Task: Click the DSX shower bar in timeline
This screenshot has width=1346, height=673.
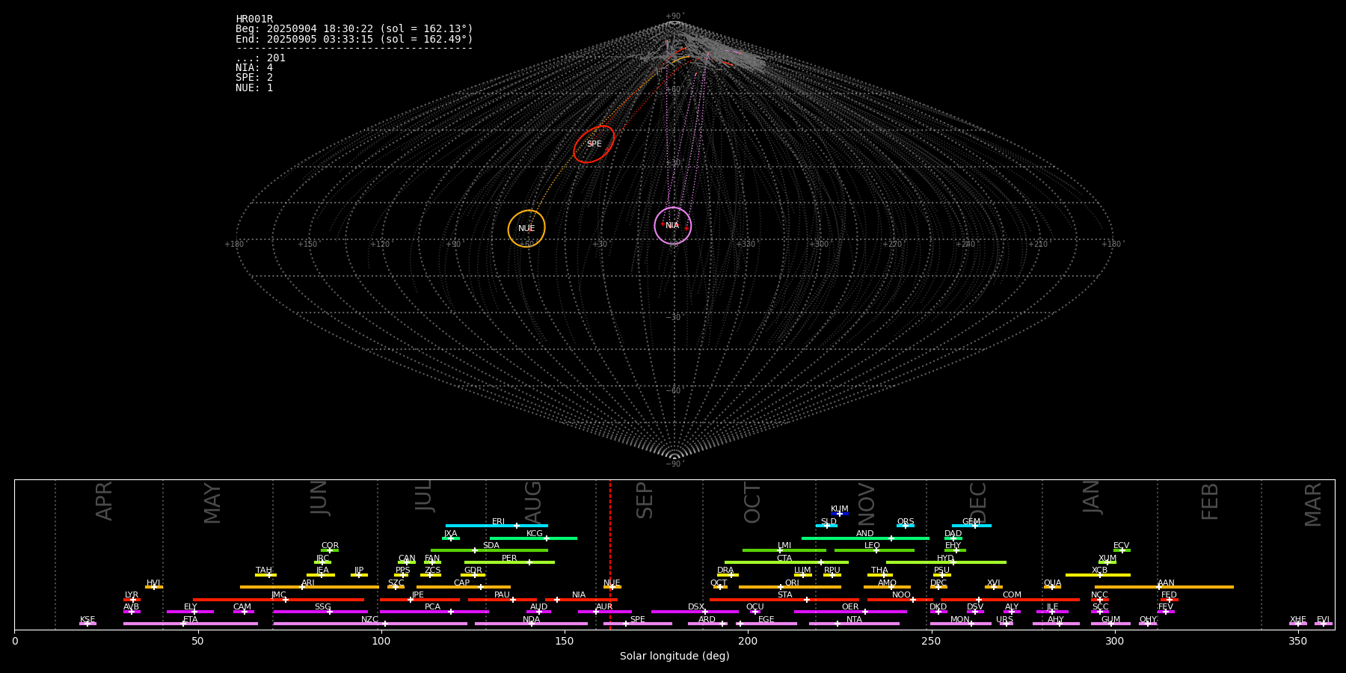Action: tap(695, 612)
